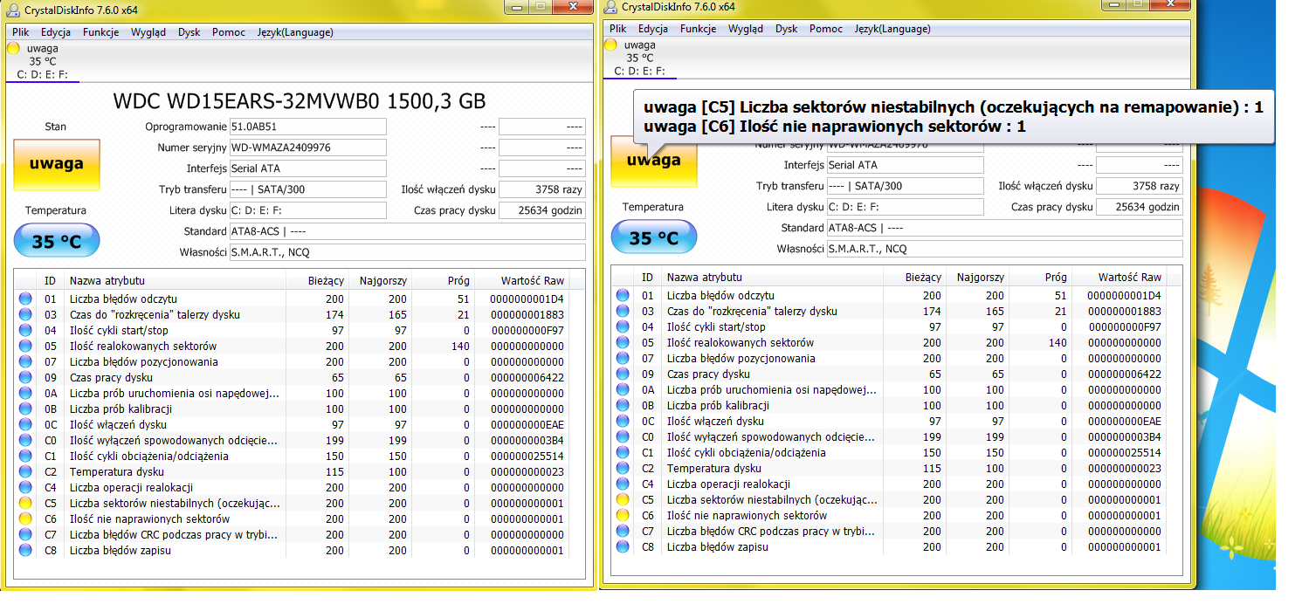Click serial number field in left window
This screenshot has height=611, width=1309.
(x=307, y=148)
